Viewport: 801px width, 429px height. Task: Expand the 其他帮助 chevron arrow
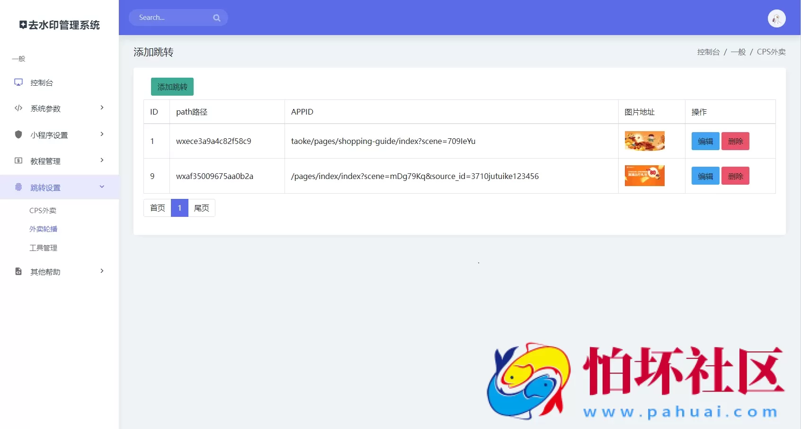pos(102,271)
